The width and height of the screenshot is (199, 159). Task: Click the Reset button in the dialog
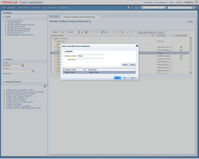coord(132,64)
